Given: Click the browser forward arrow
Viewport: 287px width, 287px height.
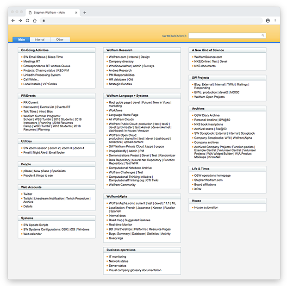Looking at the screenshot, I should (x=20, y=20).
